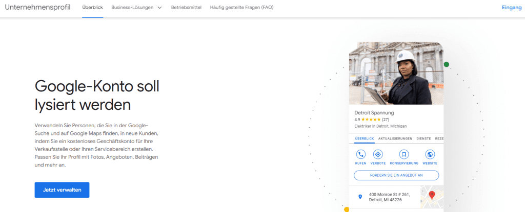Expand the Business-Lösungen dropdown chevron
The width and height of the screenshot is (525, 212).
point(159,8)
